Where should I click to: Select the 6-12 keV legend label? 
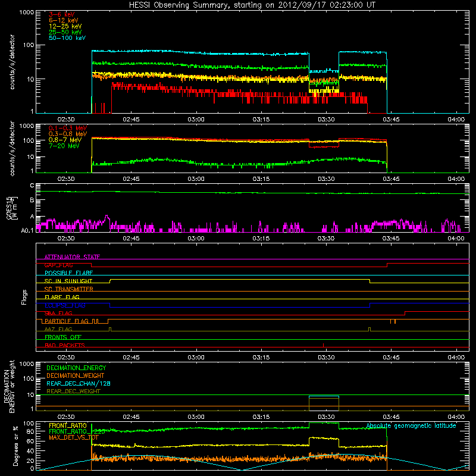[x=64, y=20]
